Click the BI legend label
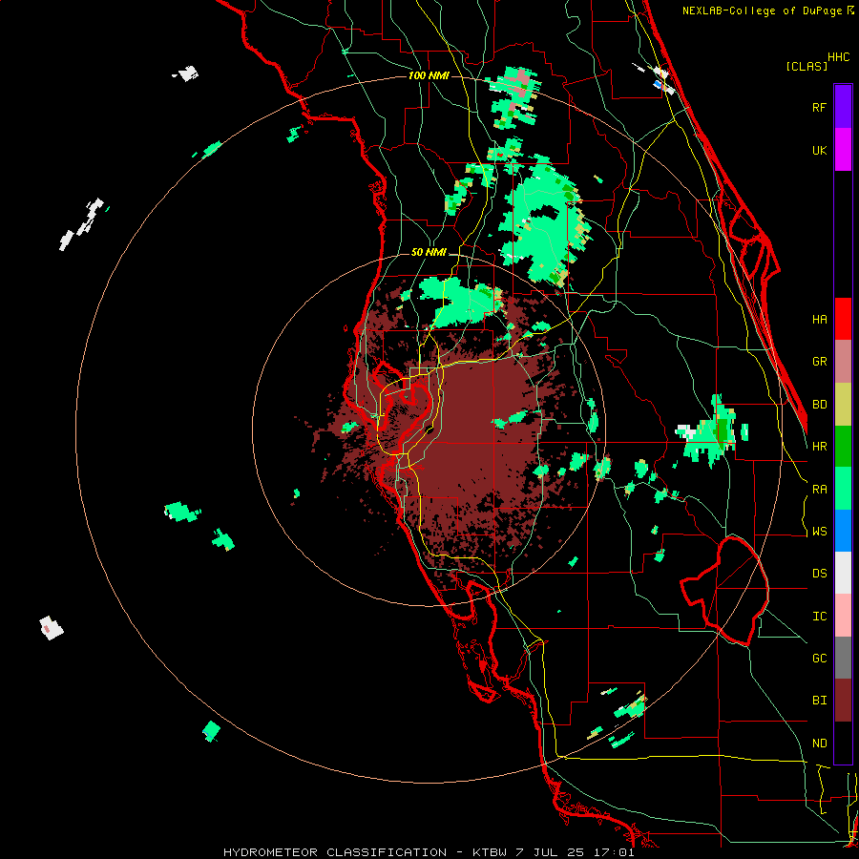 819,701
